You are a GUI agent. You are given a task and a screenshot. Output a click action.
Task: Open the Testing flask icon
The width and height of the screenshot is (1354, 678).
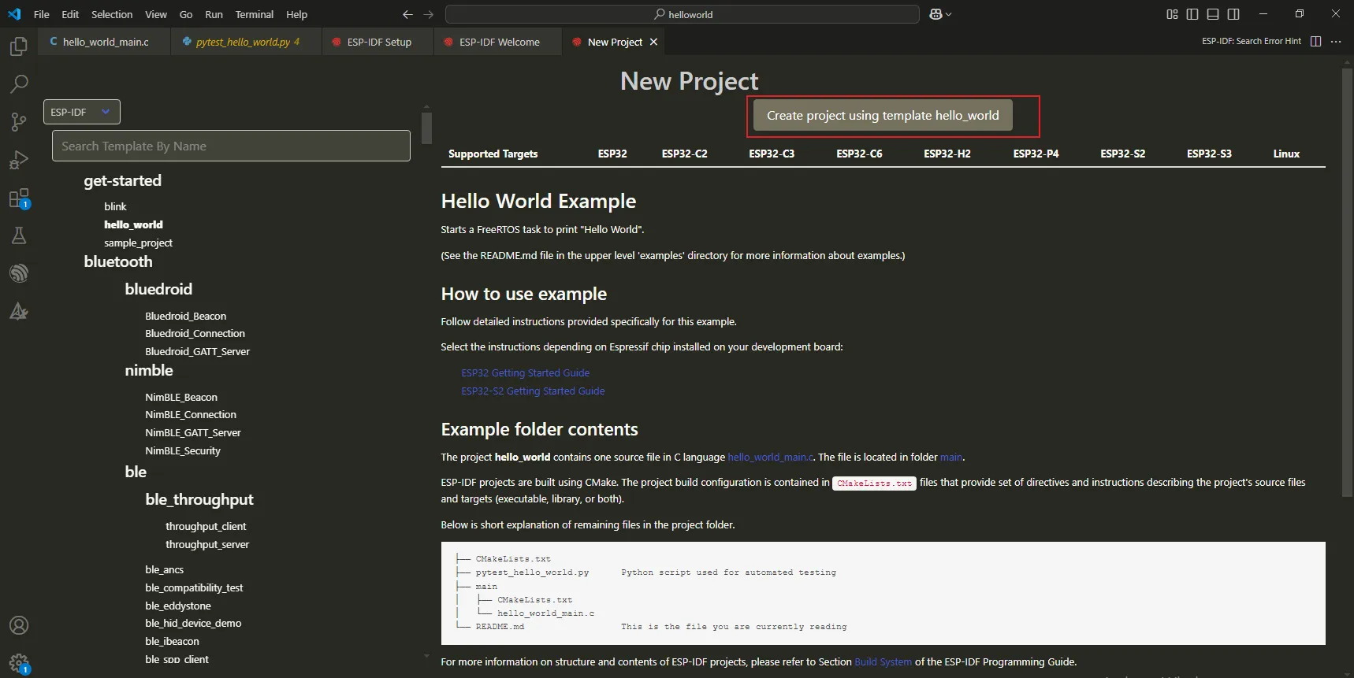click(x=18, y=235)
